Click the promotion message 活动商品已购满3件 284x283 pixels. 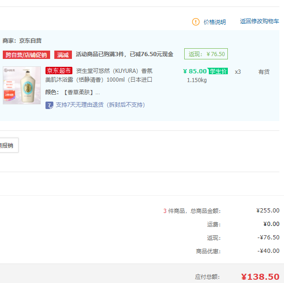click(124, 54)
